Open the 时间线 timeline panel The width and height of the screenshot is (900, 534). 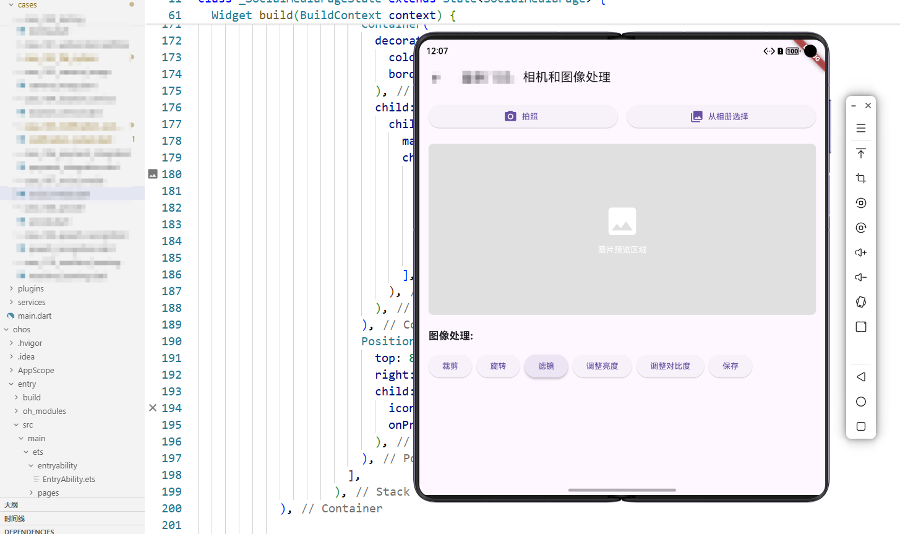(14, 519)
